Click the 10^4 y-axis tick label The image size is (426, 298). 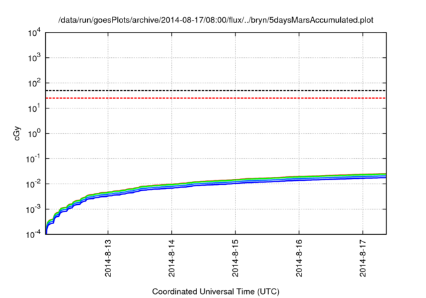(x=35, y=33)
